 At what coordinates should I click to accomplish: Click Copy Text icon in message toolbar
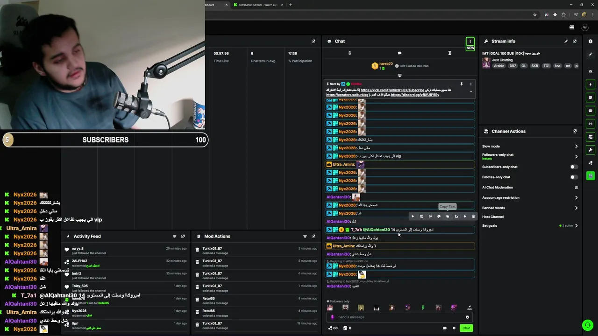448,217
